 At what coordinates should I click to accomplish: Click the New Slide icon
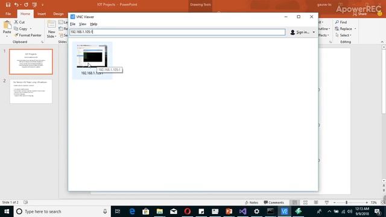[51, 25]
